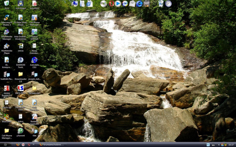Click the Start button on taskbar

point(6,145)
